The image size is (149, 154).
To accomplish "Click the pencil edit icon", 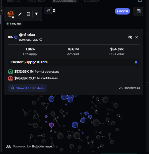I will [x=20, y=14].
